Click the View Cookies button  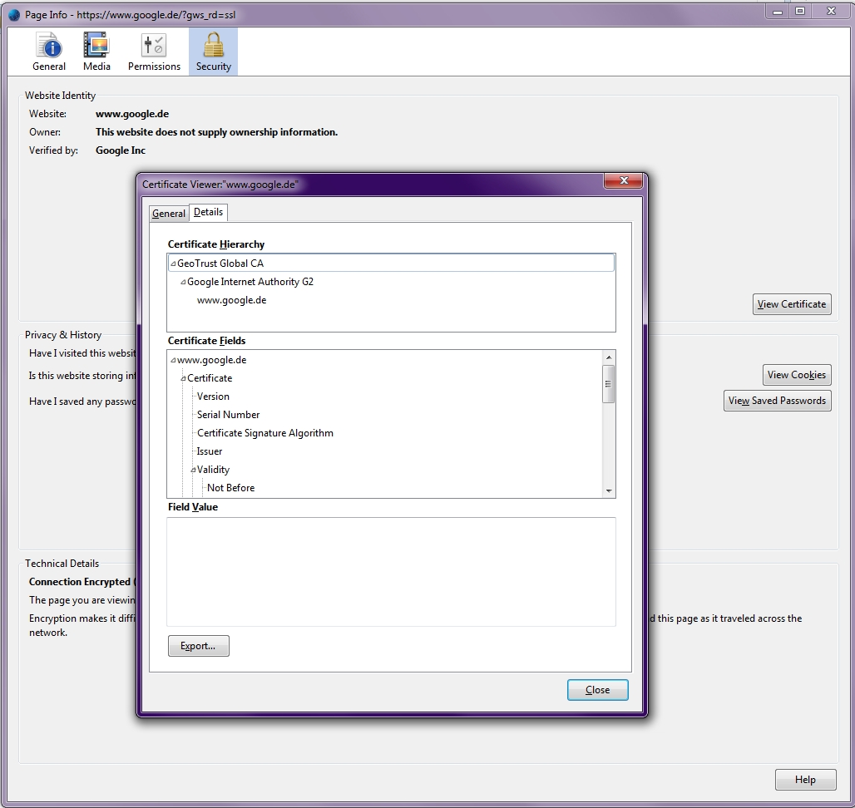[797, 375]
